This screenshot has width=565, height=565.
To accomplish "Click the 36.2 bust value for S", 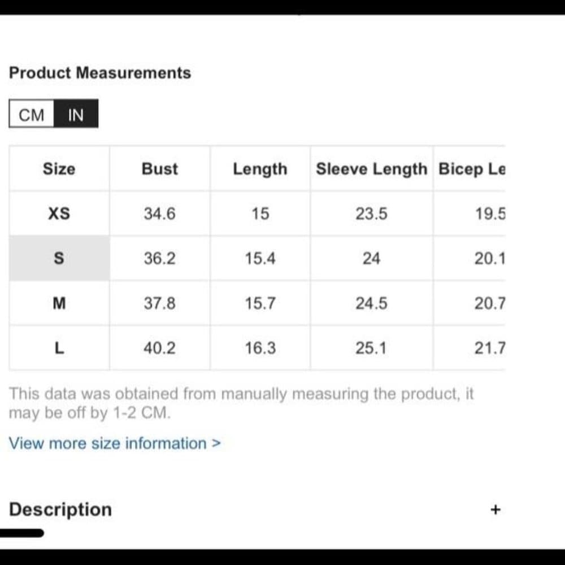I will click(x=160, y=258).
